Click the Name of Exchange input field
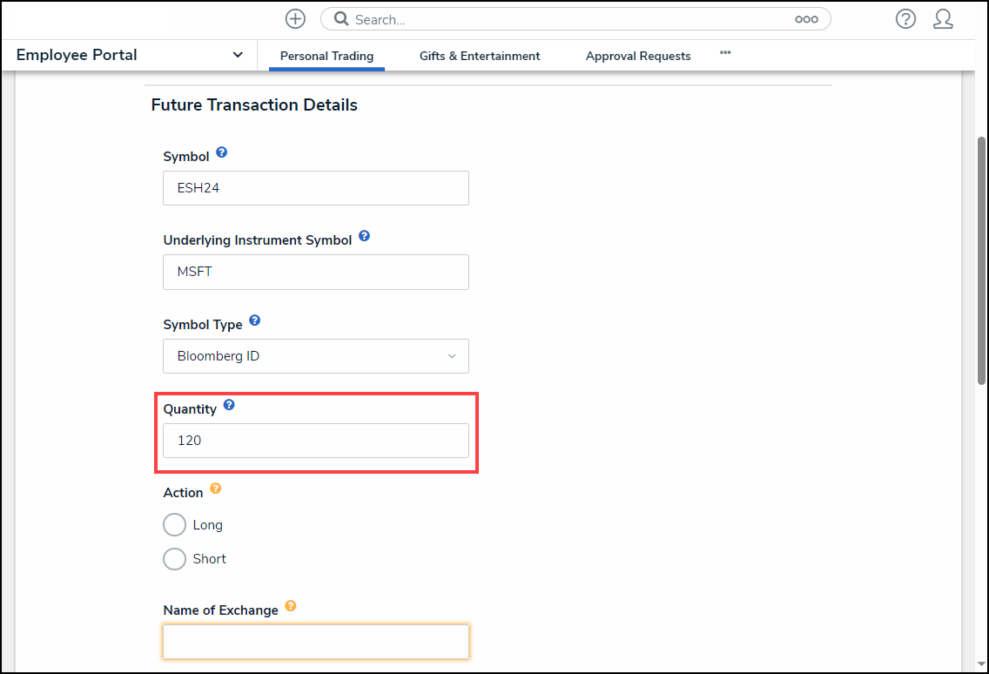 (x=315, y=642)
